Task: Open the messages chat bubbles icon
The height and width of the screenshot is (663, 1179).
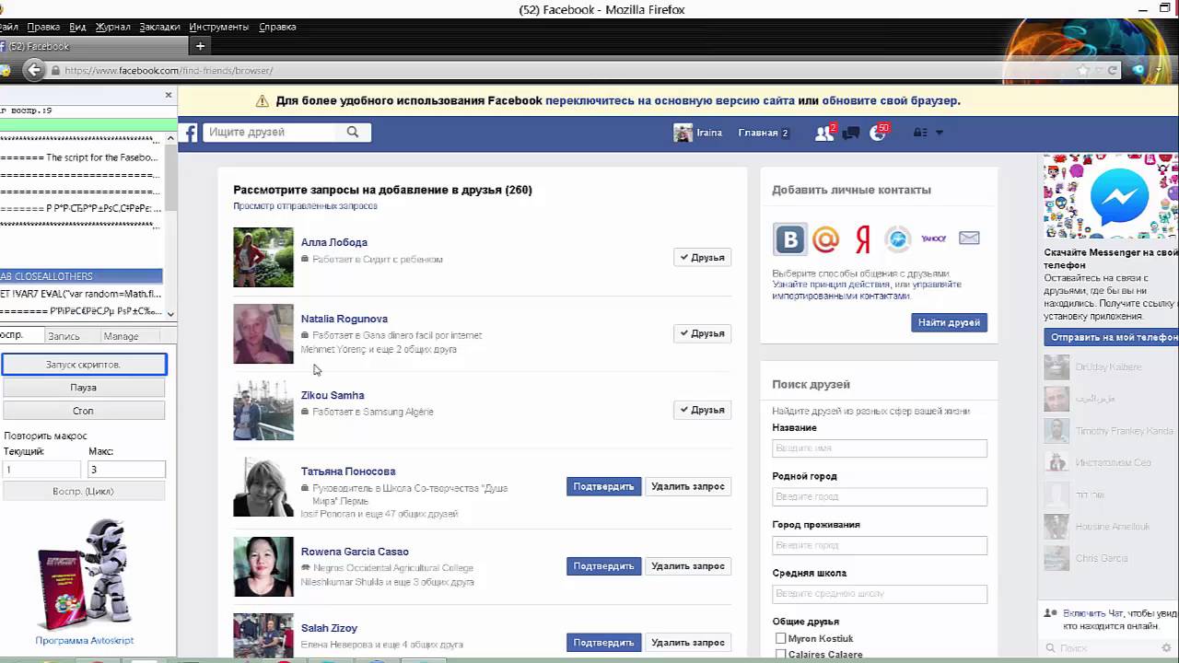Action: tap(851, 133)
